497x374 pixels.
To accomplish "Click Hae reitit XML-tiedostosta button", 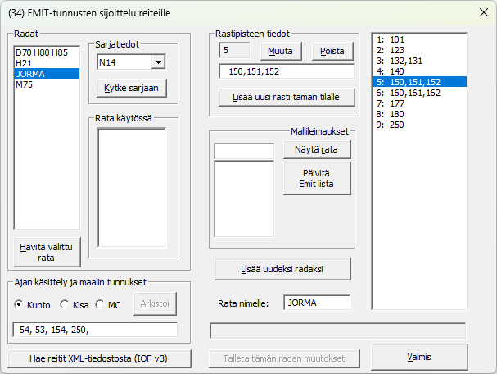I will tap(99, 358).
